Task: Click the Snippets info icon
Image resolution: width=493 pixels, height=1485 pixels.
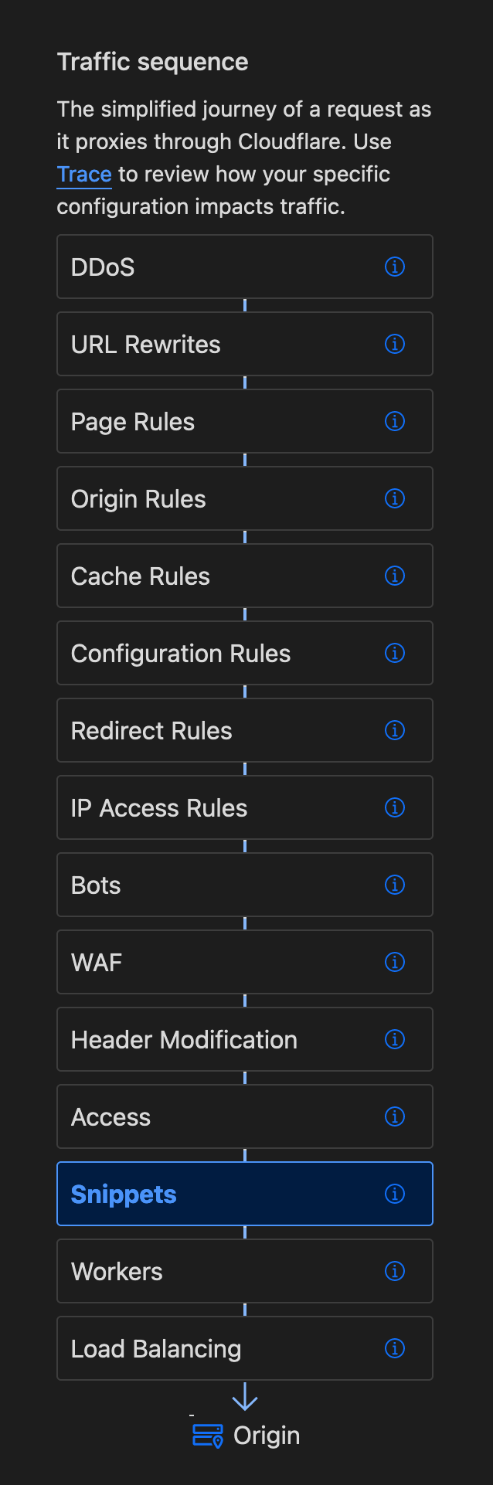Action: point(395,1194)
